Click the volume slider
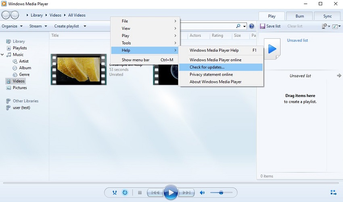Viewport: 343px width, 202px height. pyautogui.click(x=221, y=193)
